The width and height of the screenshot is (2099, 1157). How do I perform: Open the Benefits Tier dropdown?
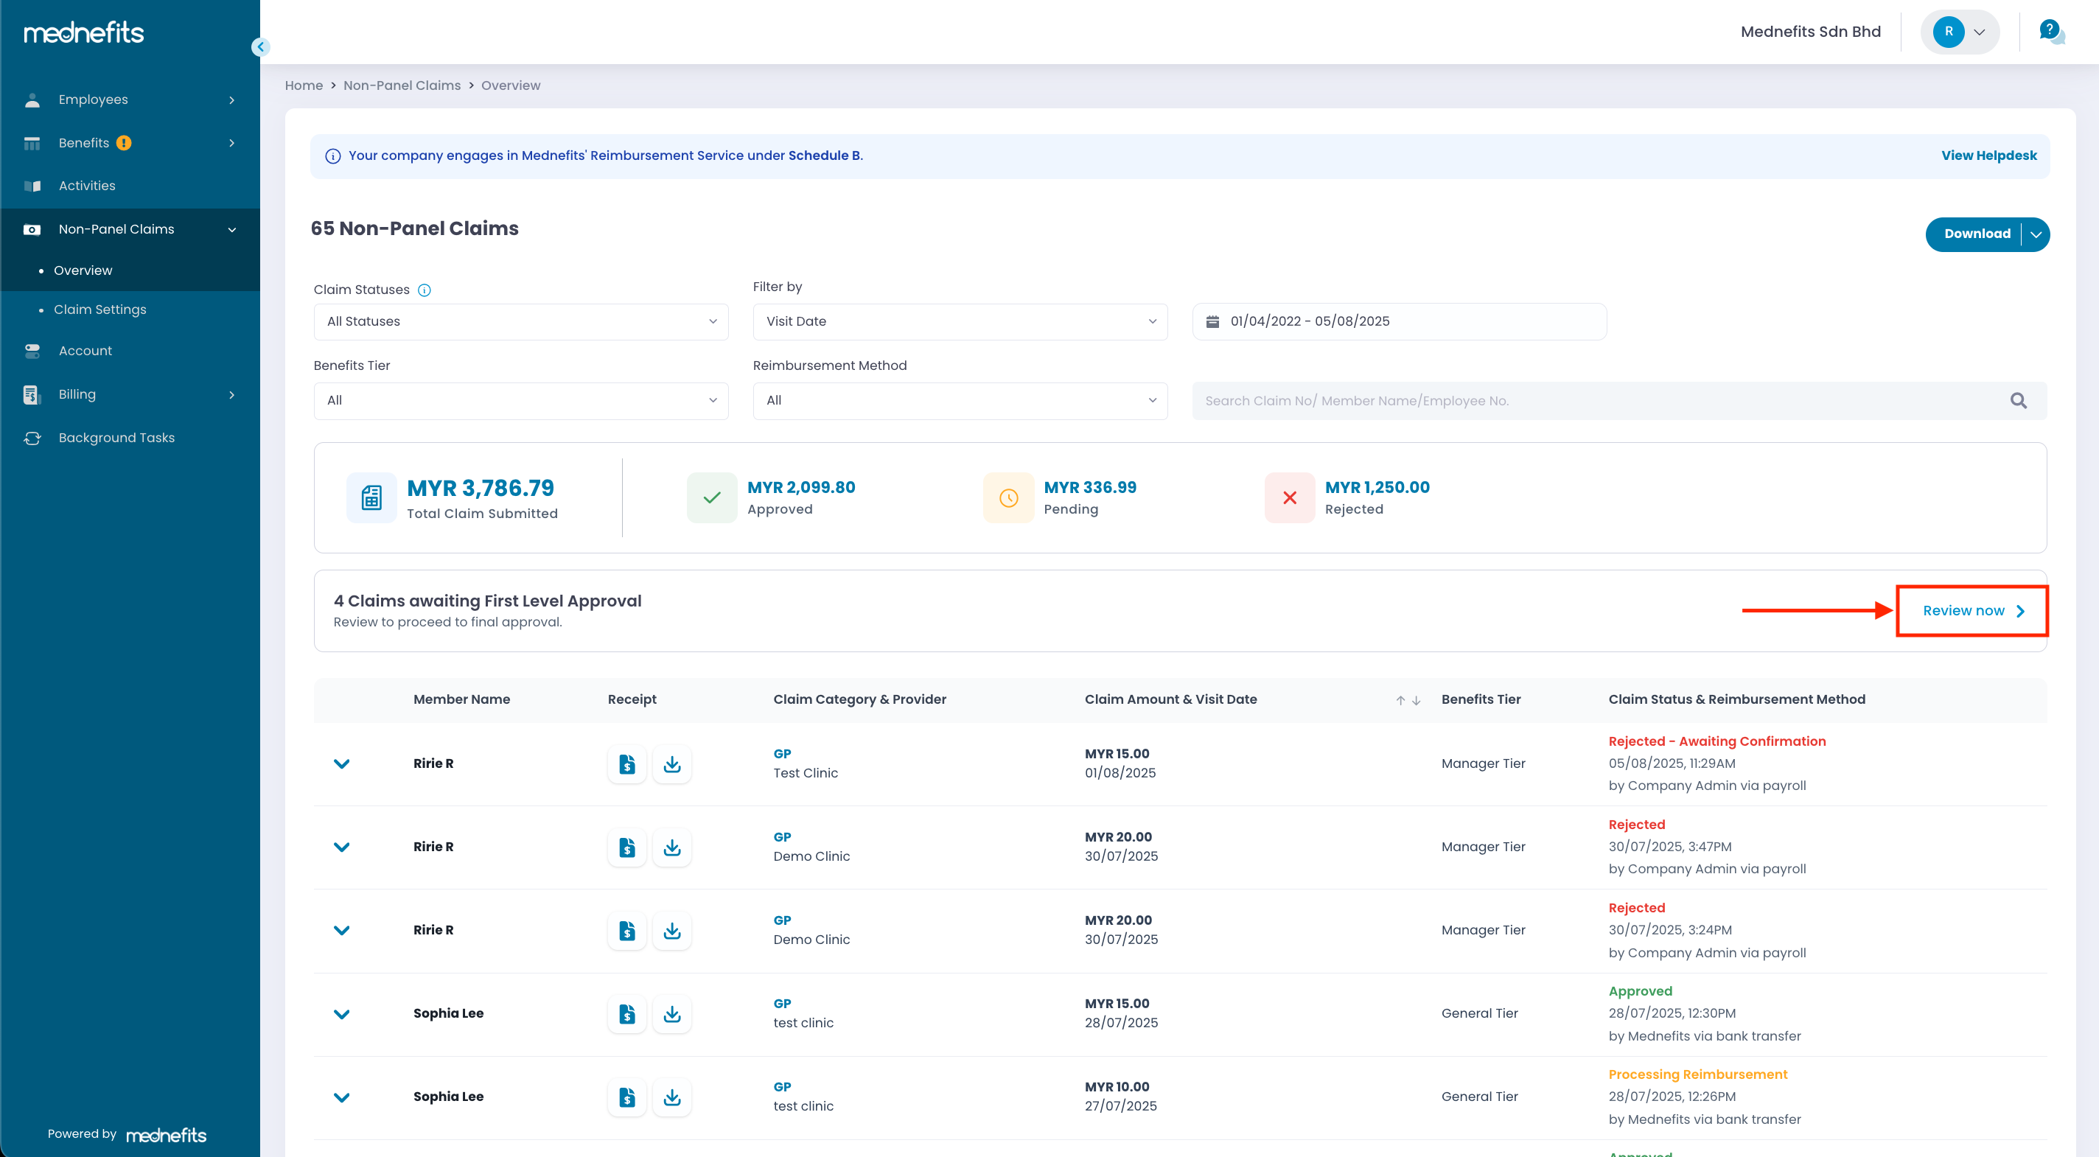point(520,401)
